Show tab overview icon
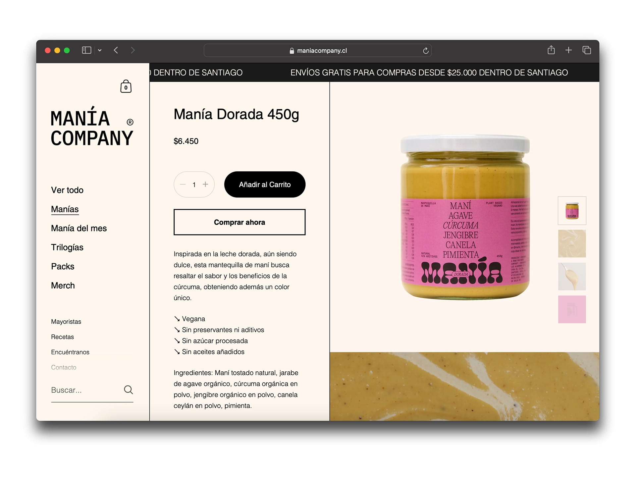Viewport: 636px width, 477px height. pyautogui.click(x=587, y=50)
